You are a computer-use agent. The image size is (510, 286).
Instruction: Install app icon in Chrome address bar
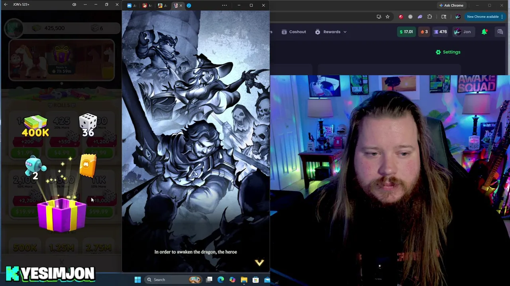[x=379, y=17]
